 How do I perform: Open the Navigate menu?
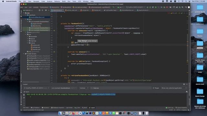(36, 1)
